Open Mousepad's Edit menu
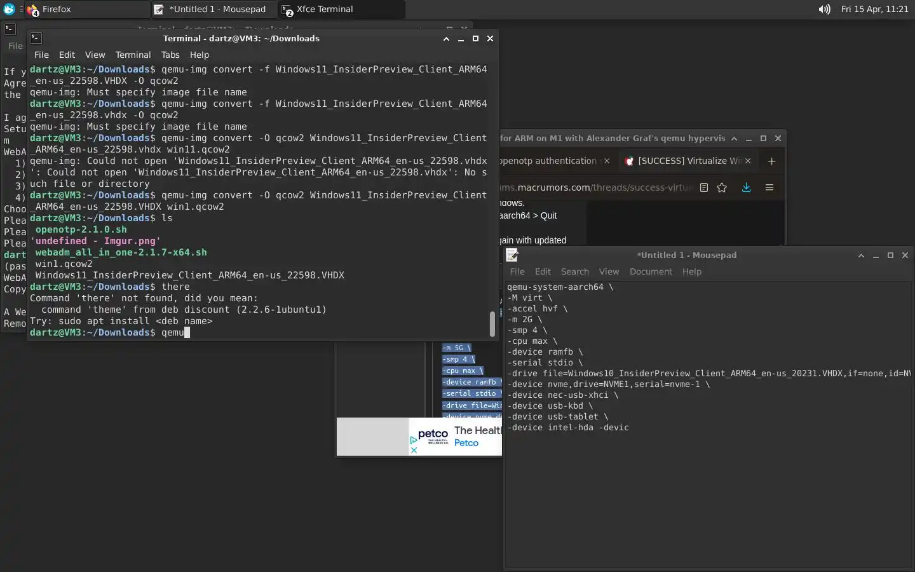Viewport: 915px width, 572px height. pyautogui.click(x=543, y=271)
